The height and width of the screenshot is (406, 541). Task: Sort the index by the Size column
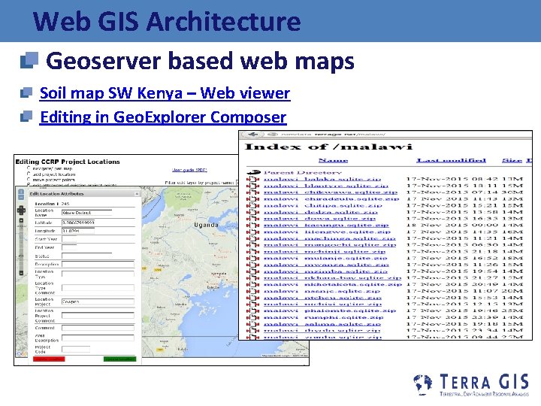512,160
